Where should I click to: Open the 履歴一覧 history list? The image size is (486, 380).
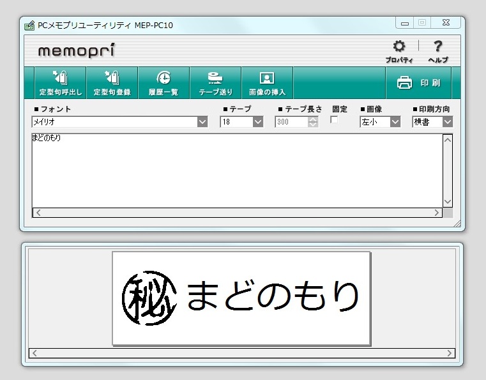point(163,83)
